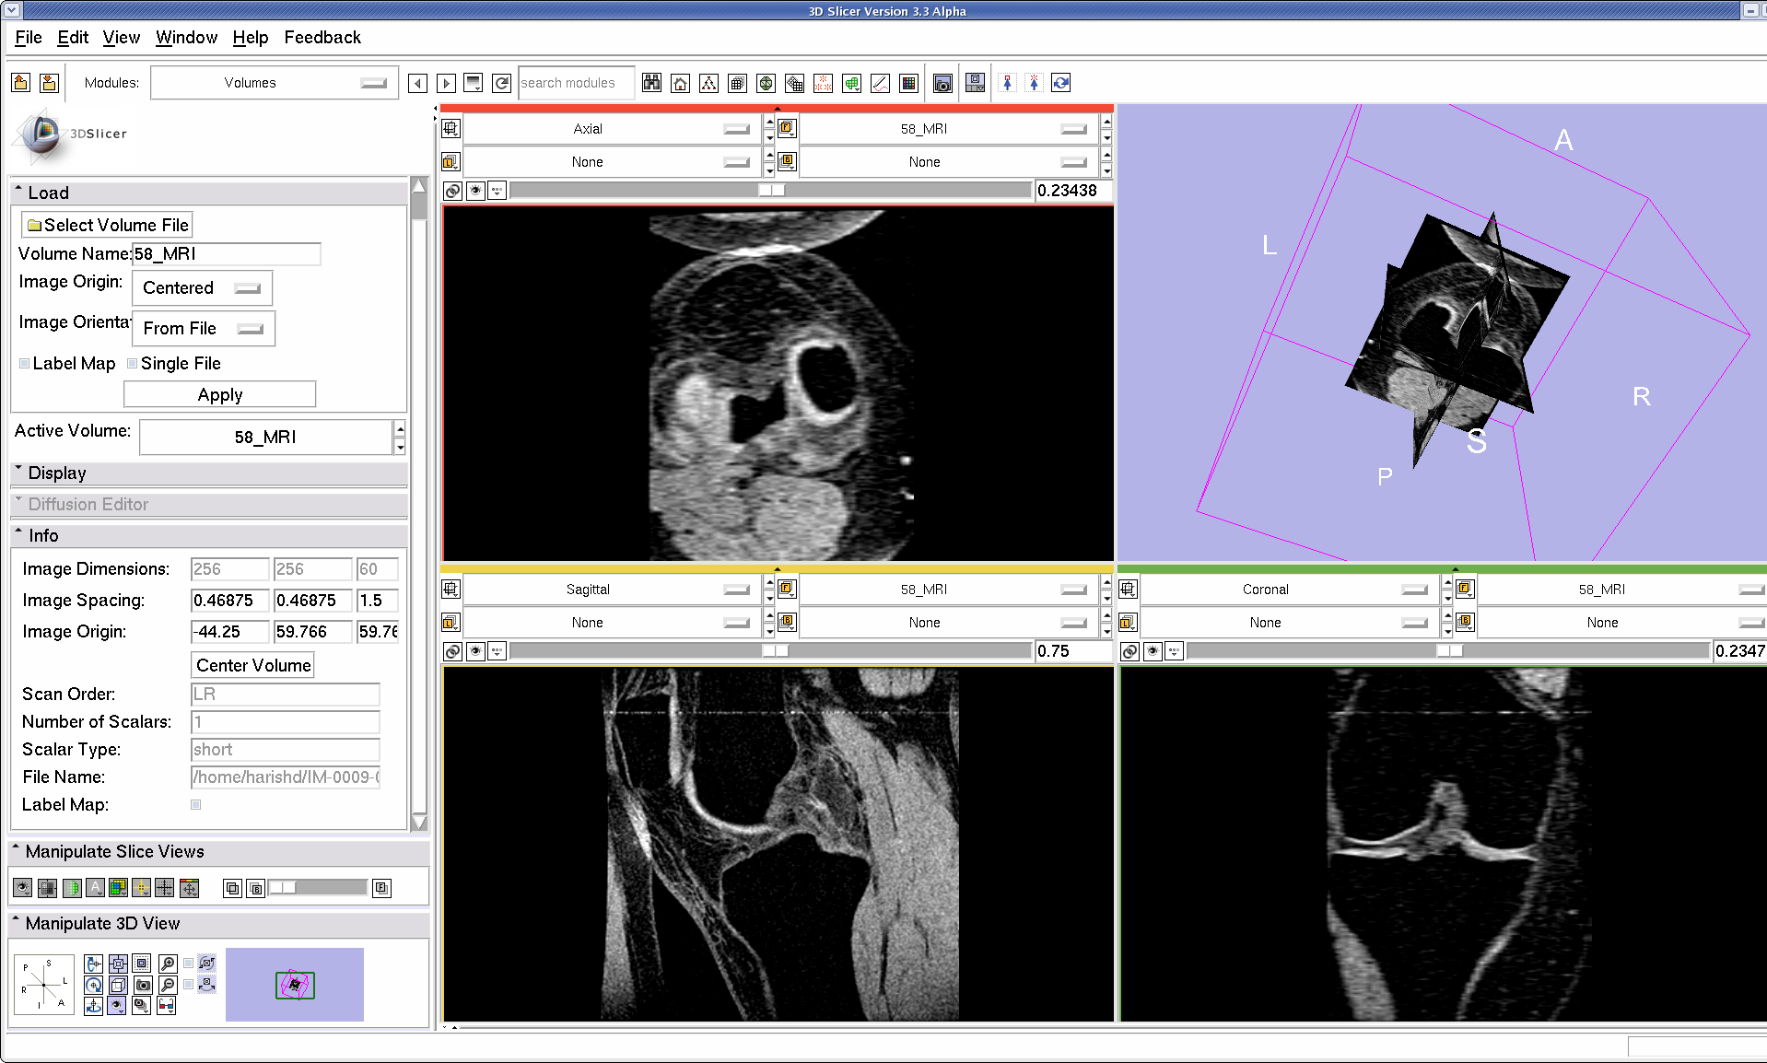Viewport: 1767px width, 1063px height.
Task: Click the refresh module icon beside search box
Action: tap(501, 84)
